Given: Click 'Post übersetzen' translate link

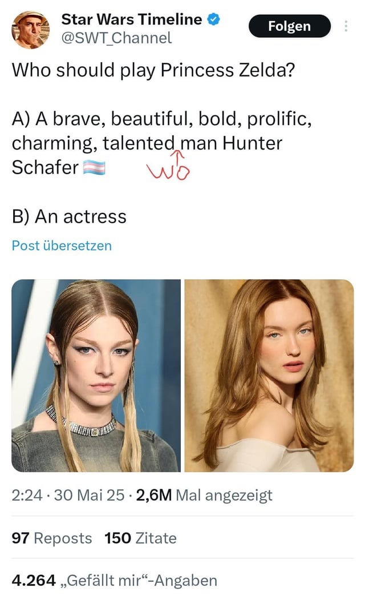Looking at the screenshot, I should tap(62, 245).
